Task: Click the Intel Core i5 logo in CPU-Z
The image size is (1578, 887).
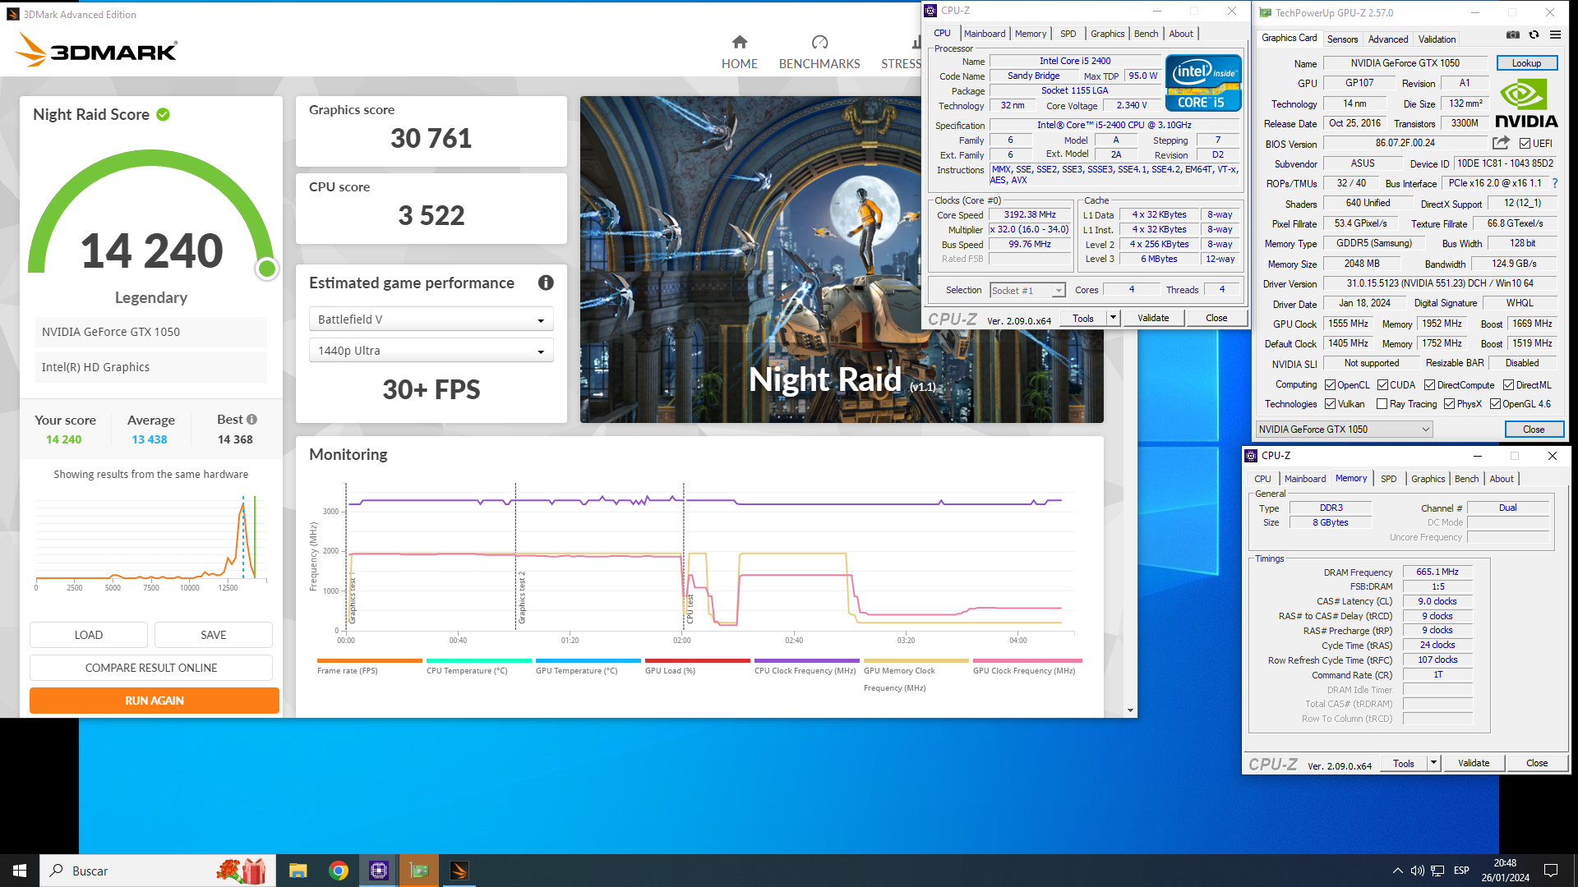Action: coord(1203,83)
